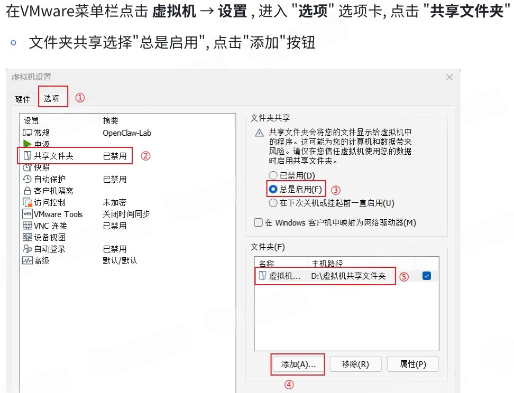
Task: Select the 已禁用(D) radio button
Action: click(x=273, y=175)
